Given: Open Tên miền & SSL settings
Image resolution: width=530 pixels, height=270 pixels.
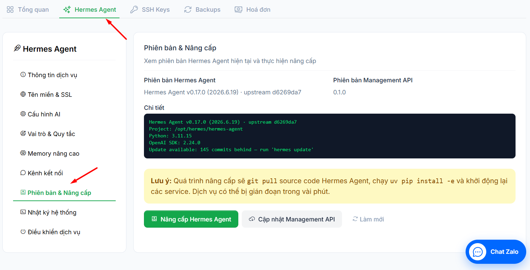Looking at the screenshot, I should click(64, 94).
